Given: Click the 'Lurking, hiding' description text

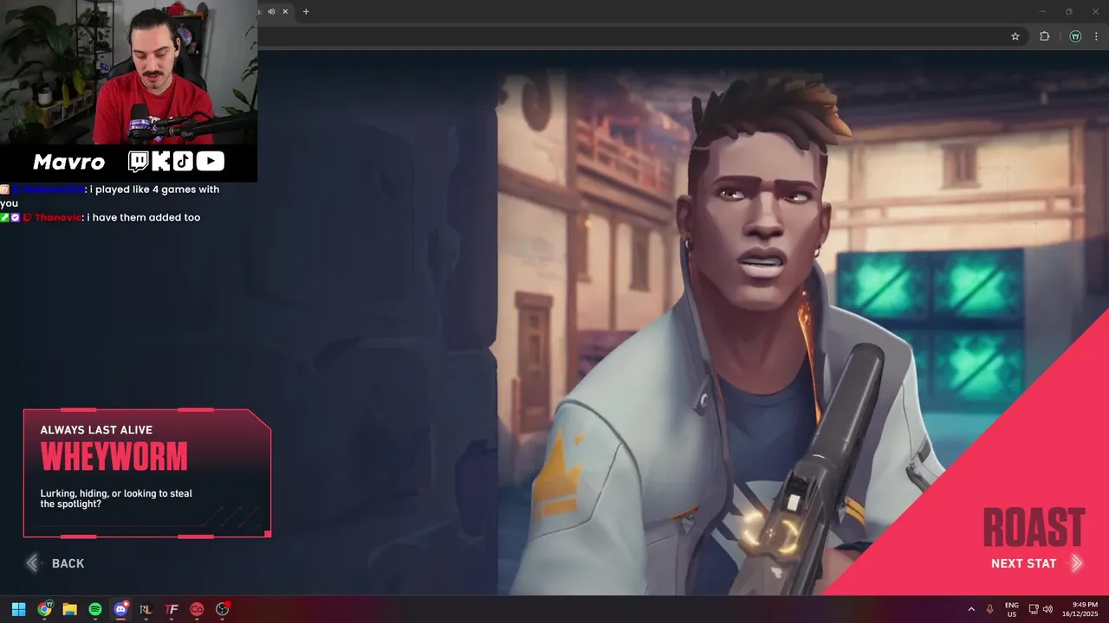Looking at the screenshot, I should pos(116,498).
